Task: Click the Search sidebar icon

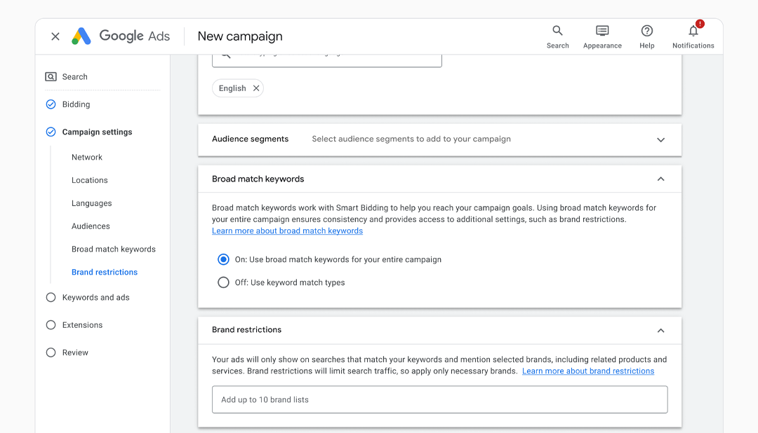Action: (x=50, y=76)
